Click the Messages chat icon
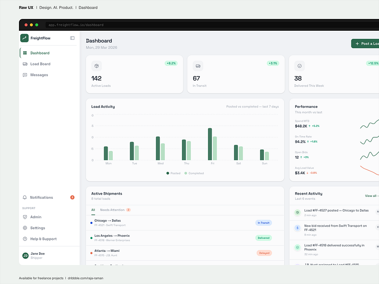The width and height of the screenshot is (379, 284). pyautogui.click(x=25, y=75)
